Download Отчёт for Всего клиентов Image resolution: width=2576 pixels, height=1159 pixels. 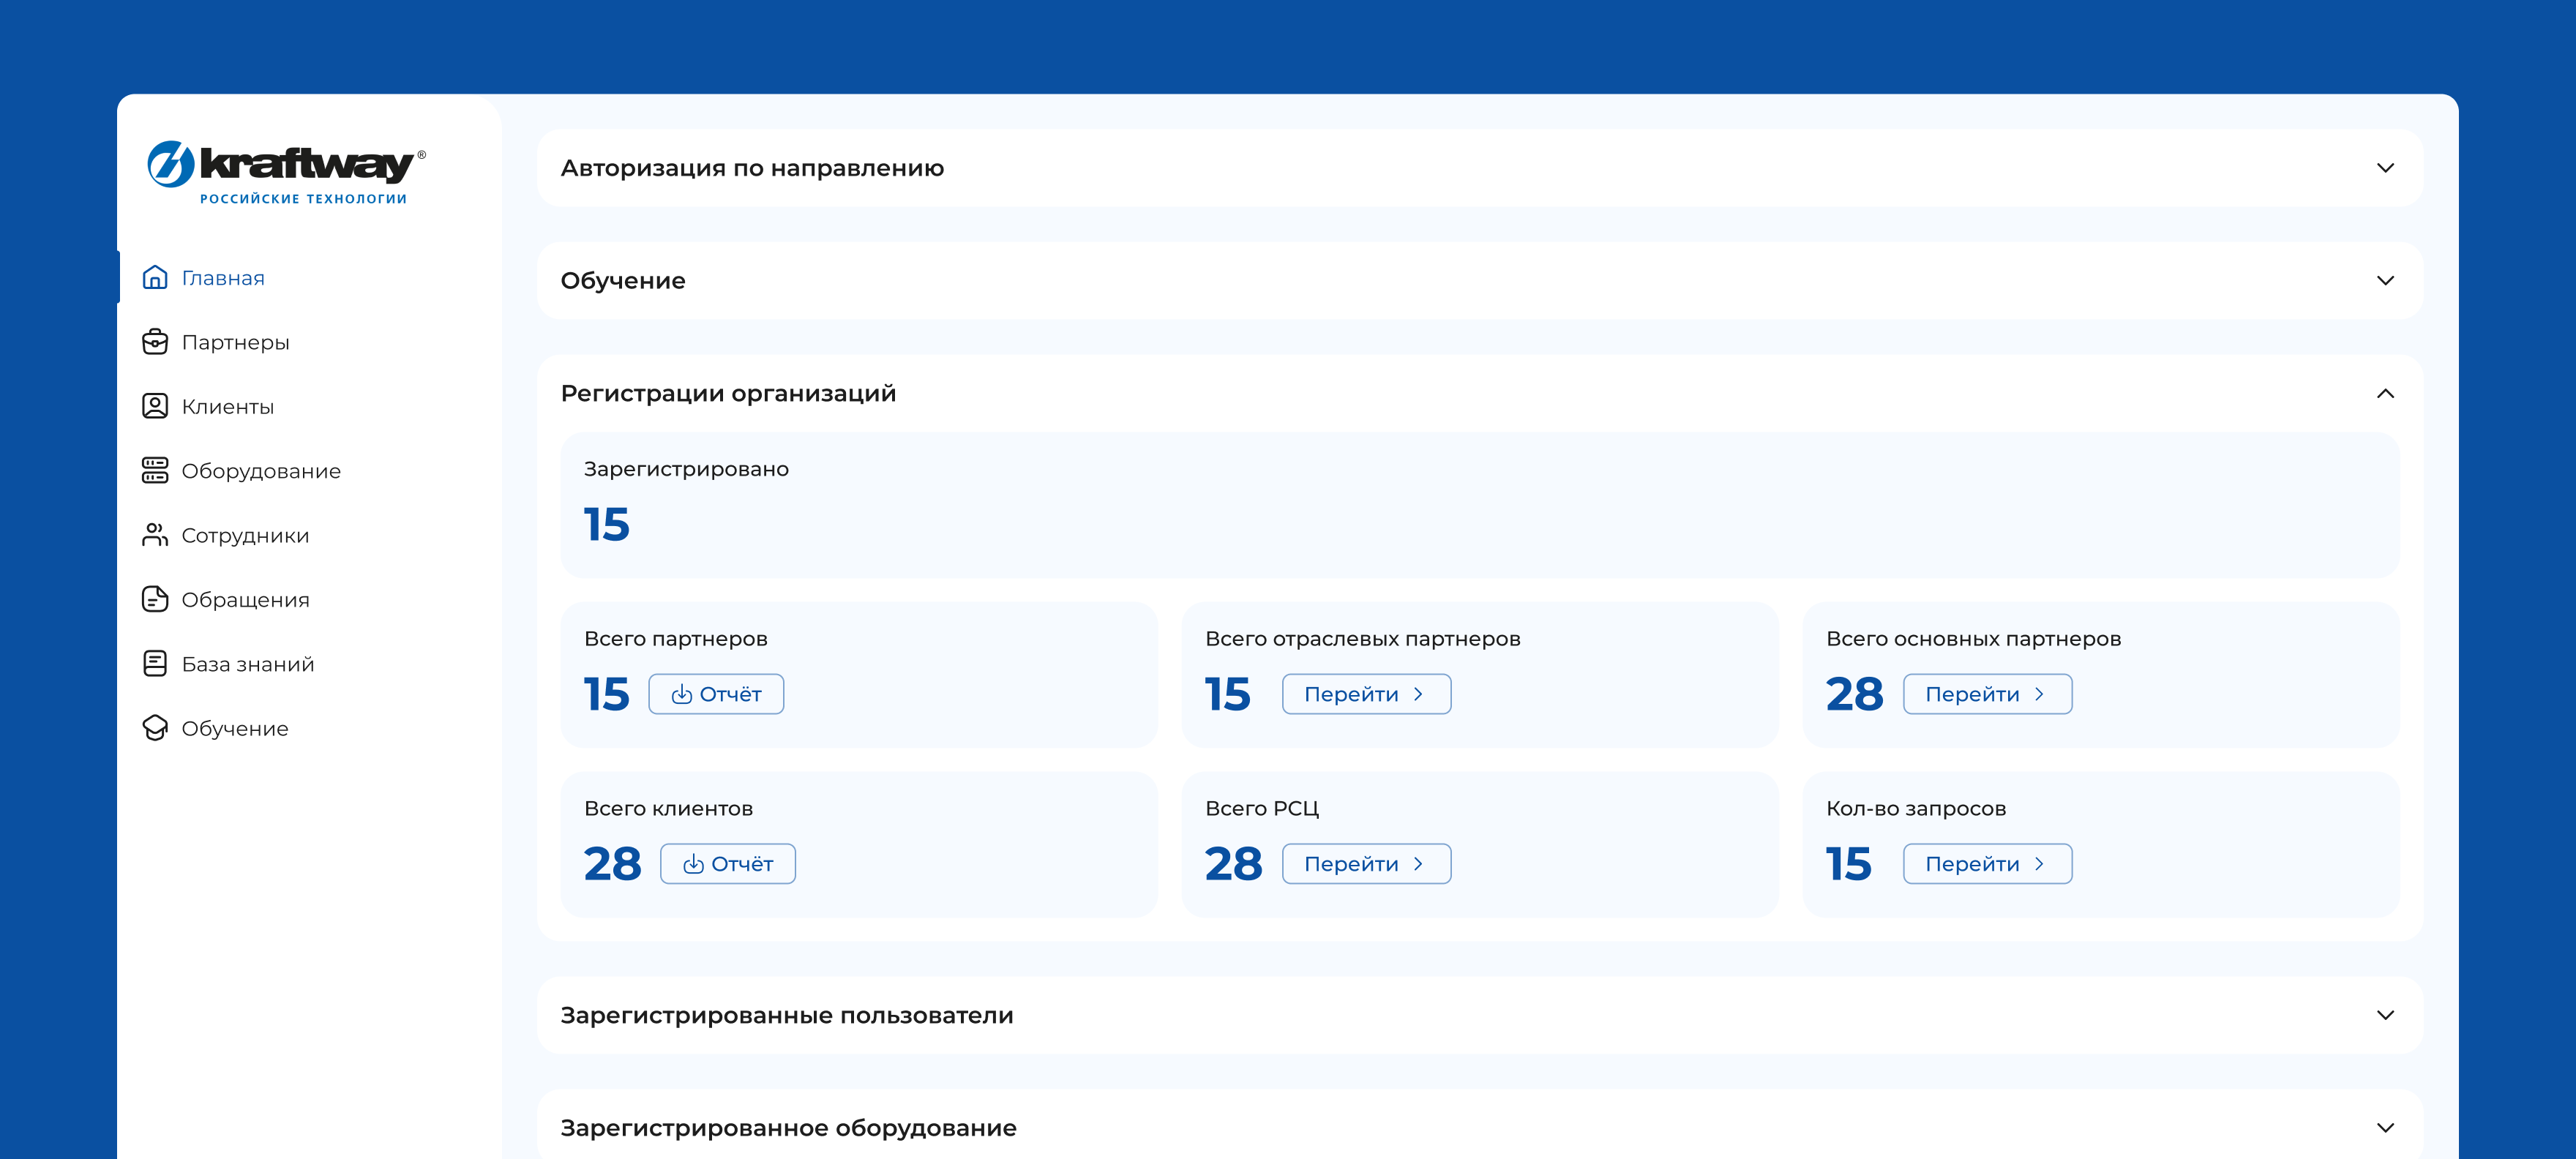[728, 864]
